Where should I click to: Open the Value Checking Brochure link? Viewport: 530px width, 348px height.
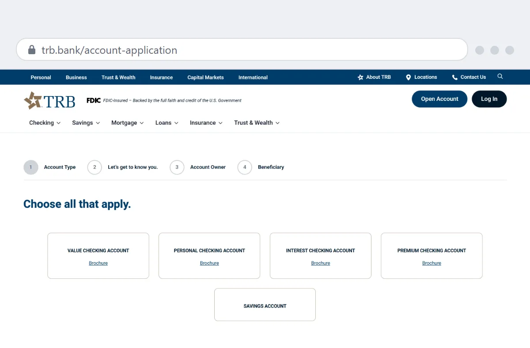[x=98, y=263]
